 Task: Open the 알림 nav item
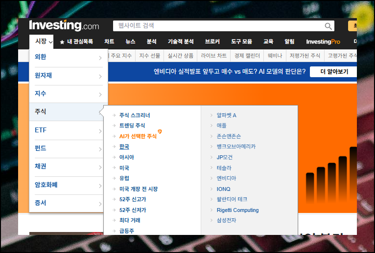(x=289, y=42)
